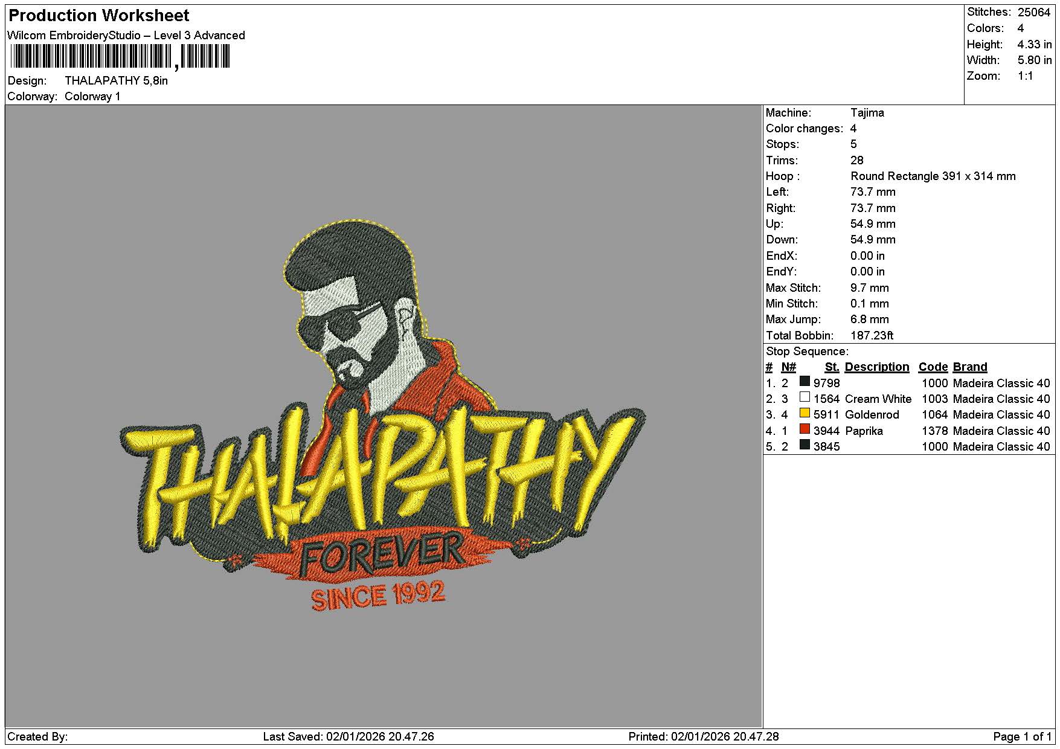Click the 'Paprika' description
The image size is (1060, 749).
(864, 431)
